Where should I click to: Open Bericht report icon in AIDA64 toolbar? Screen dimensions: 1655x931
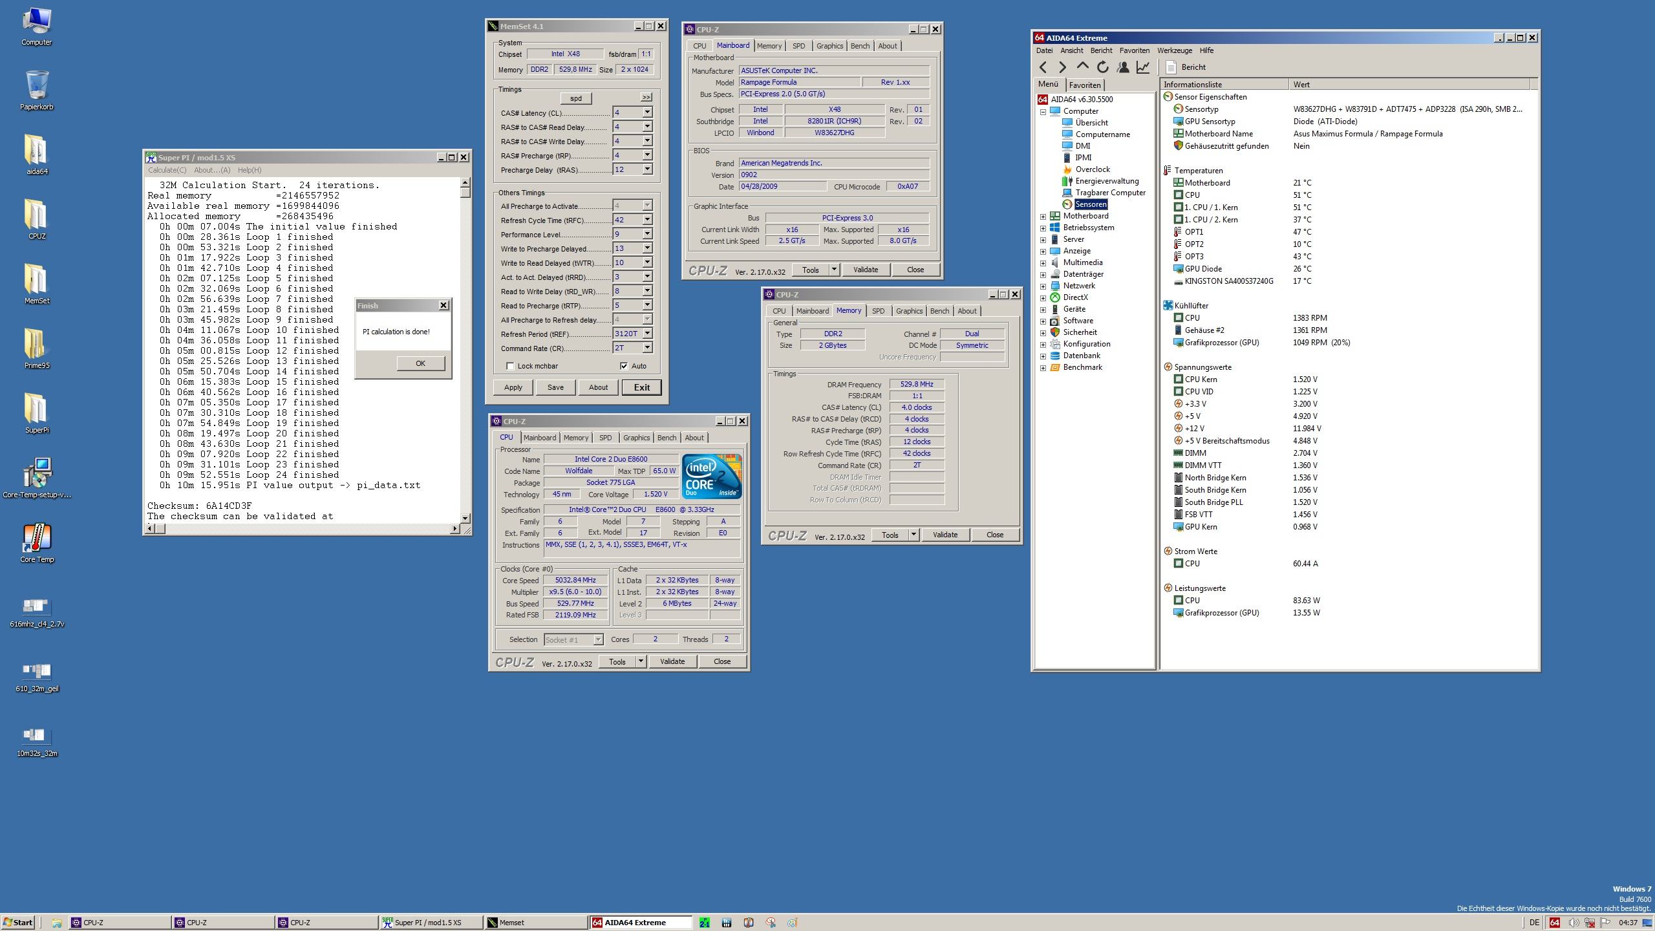[x=1171, y=67]
